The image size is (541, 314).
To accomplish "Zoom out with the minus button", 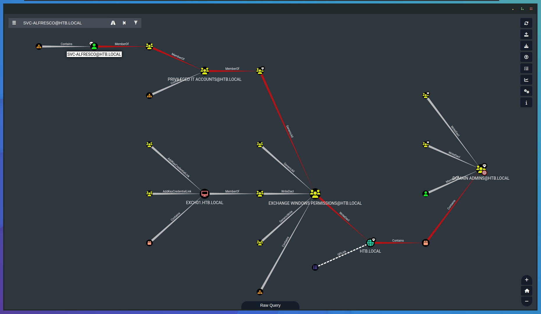I will point(526,301).
